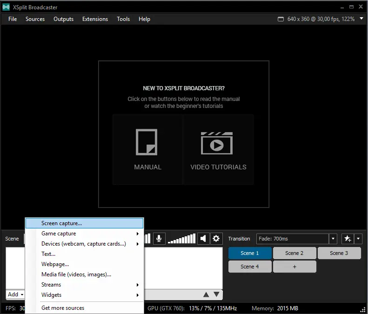Open audio settings gear icon
This screenshot has width=368, height=314.
point(216,239)
